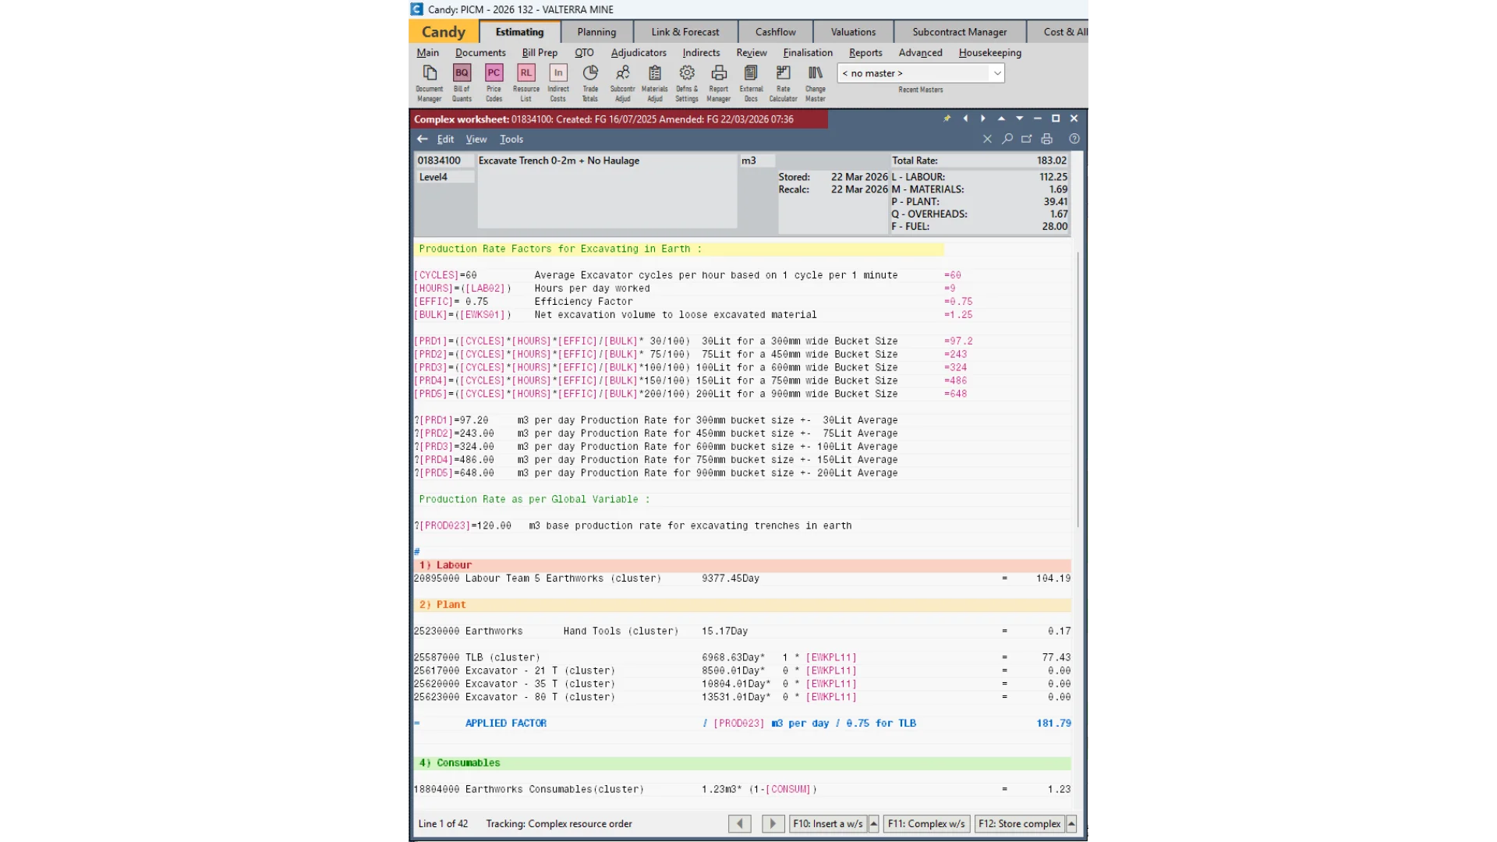Click the worksheet vertical scrollbar

(1078, 388)
